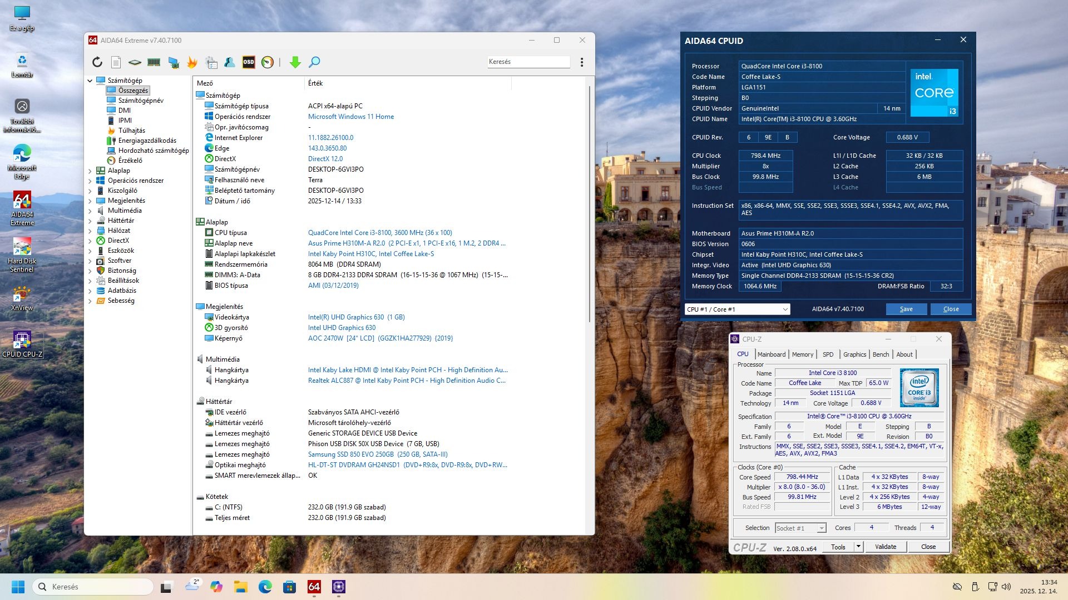The width and height of the screenshot is (1068, 600).
Task: Click the Keresés search field in AIDA64
Action: coord(528,62)
